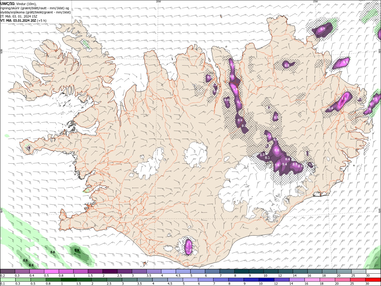Viewport: 381px width, 286px height.
Task: Pick the bright red above-30 swatch in the lower legend
Action: pyautogui.click(x=373, y=279)
